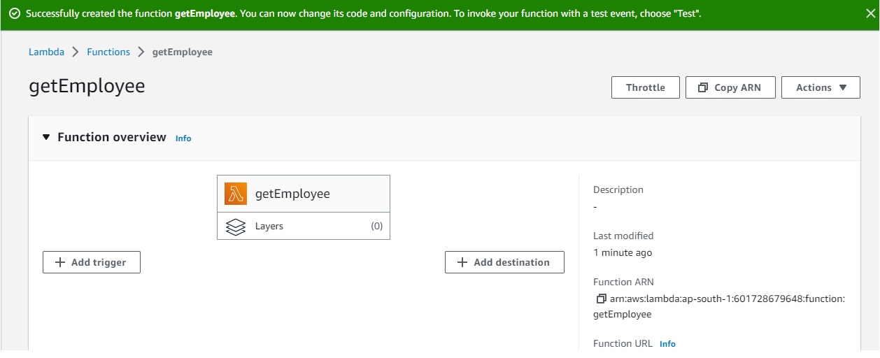This screenshot has width=880, height=358.
Task: Click the Add trigger button
Action: [x=92, y=262]
